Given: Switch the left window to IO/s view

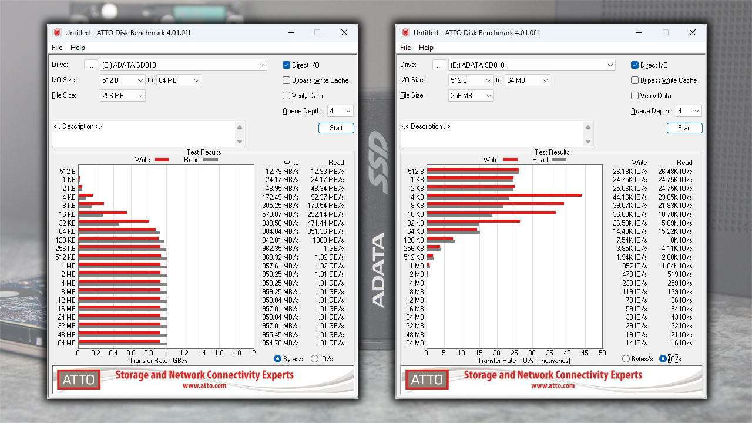Looking at the screenshot, I should (x=314, y=359).
